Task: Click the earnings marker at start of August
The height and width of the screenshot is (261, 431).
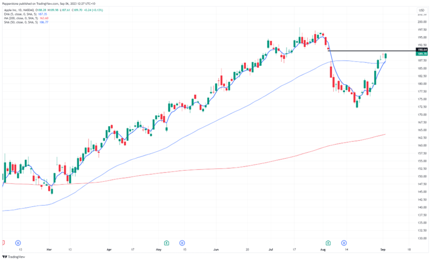Action: (x=328, y=243)
